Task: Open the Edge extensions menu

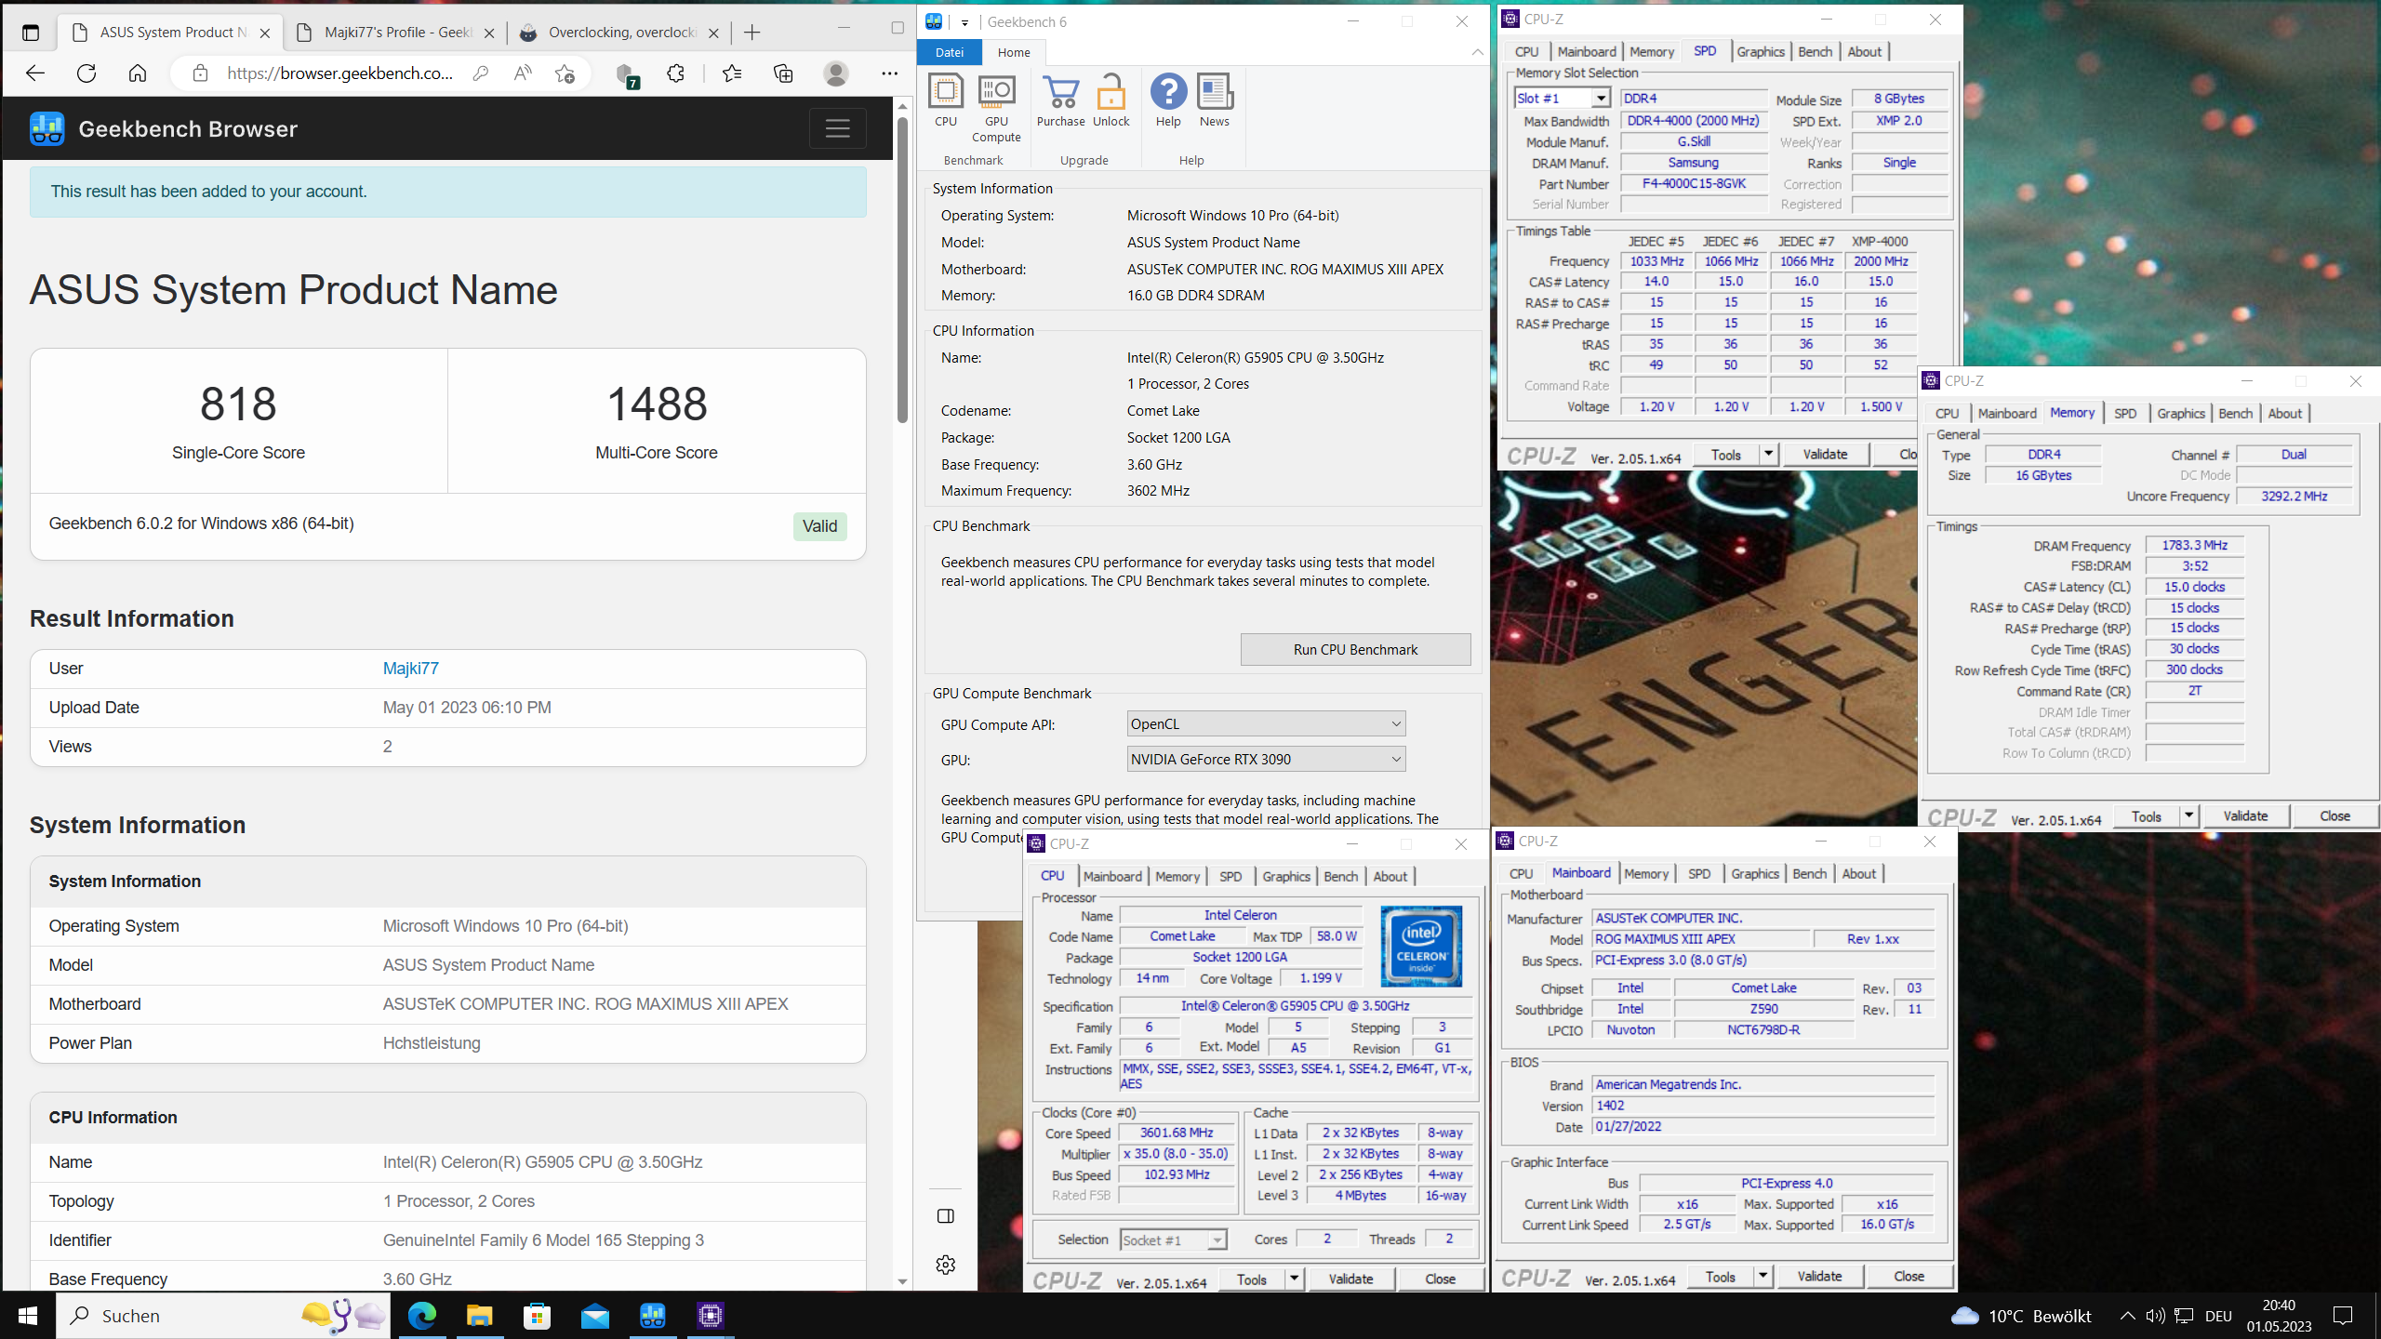Action: tap(676, 73)
